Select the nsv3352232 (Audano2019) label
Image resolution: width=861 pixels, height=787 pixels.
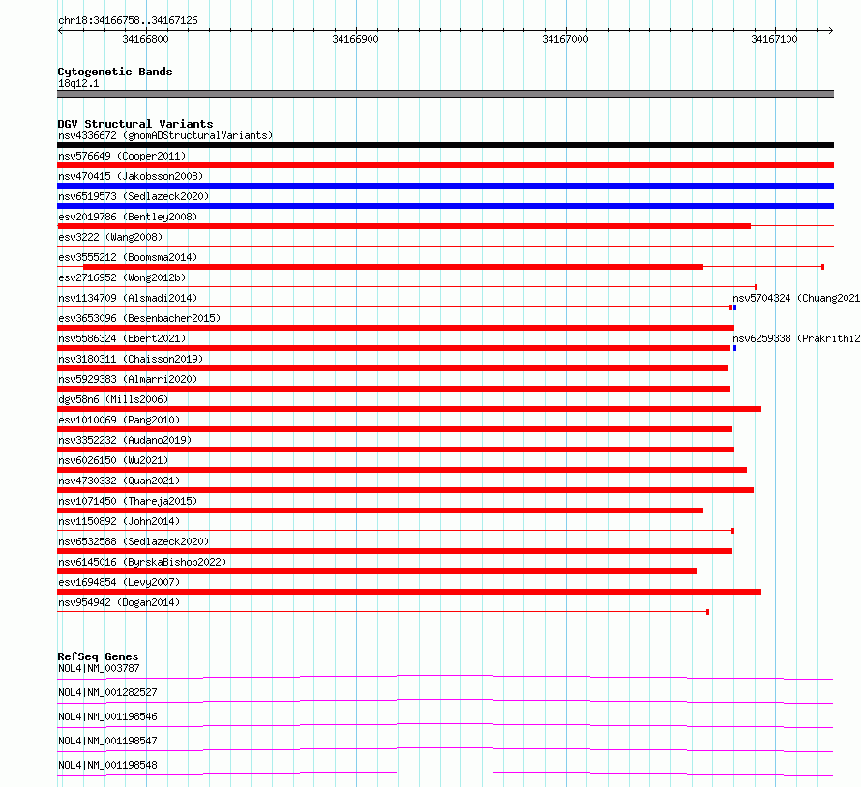[125, 440]
